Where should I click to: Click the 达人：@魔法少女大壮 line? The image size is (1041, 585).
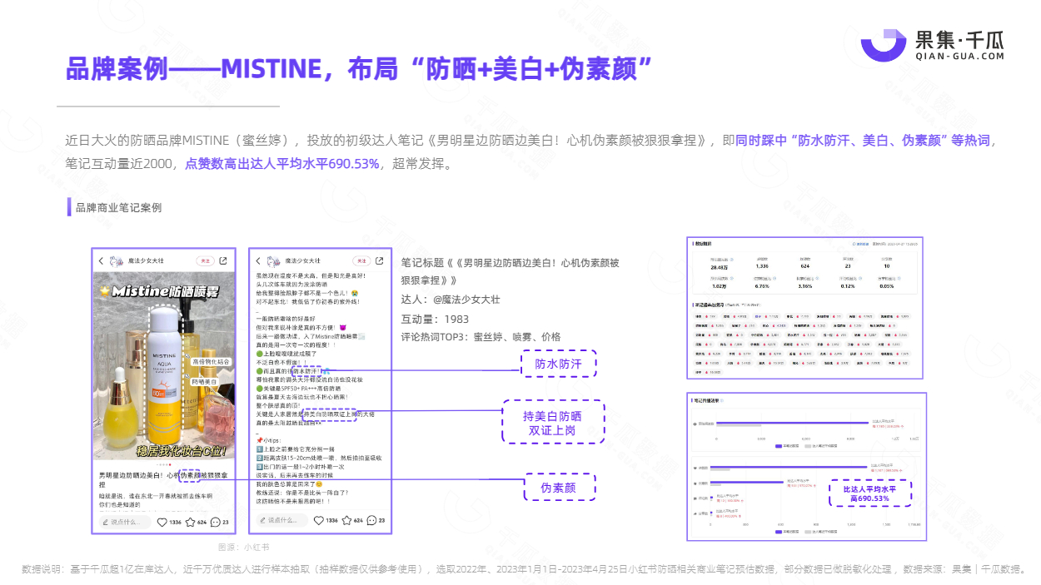point(451,300)
